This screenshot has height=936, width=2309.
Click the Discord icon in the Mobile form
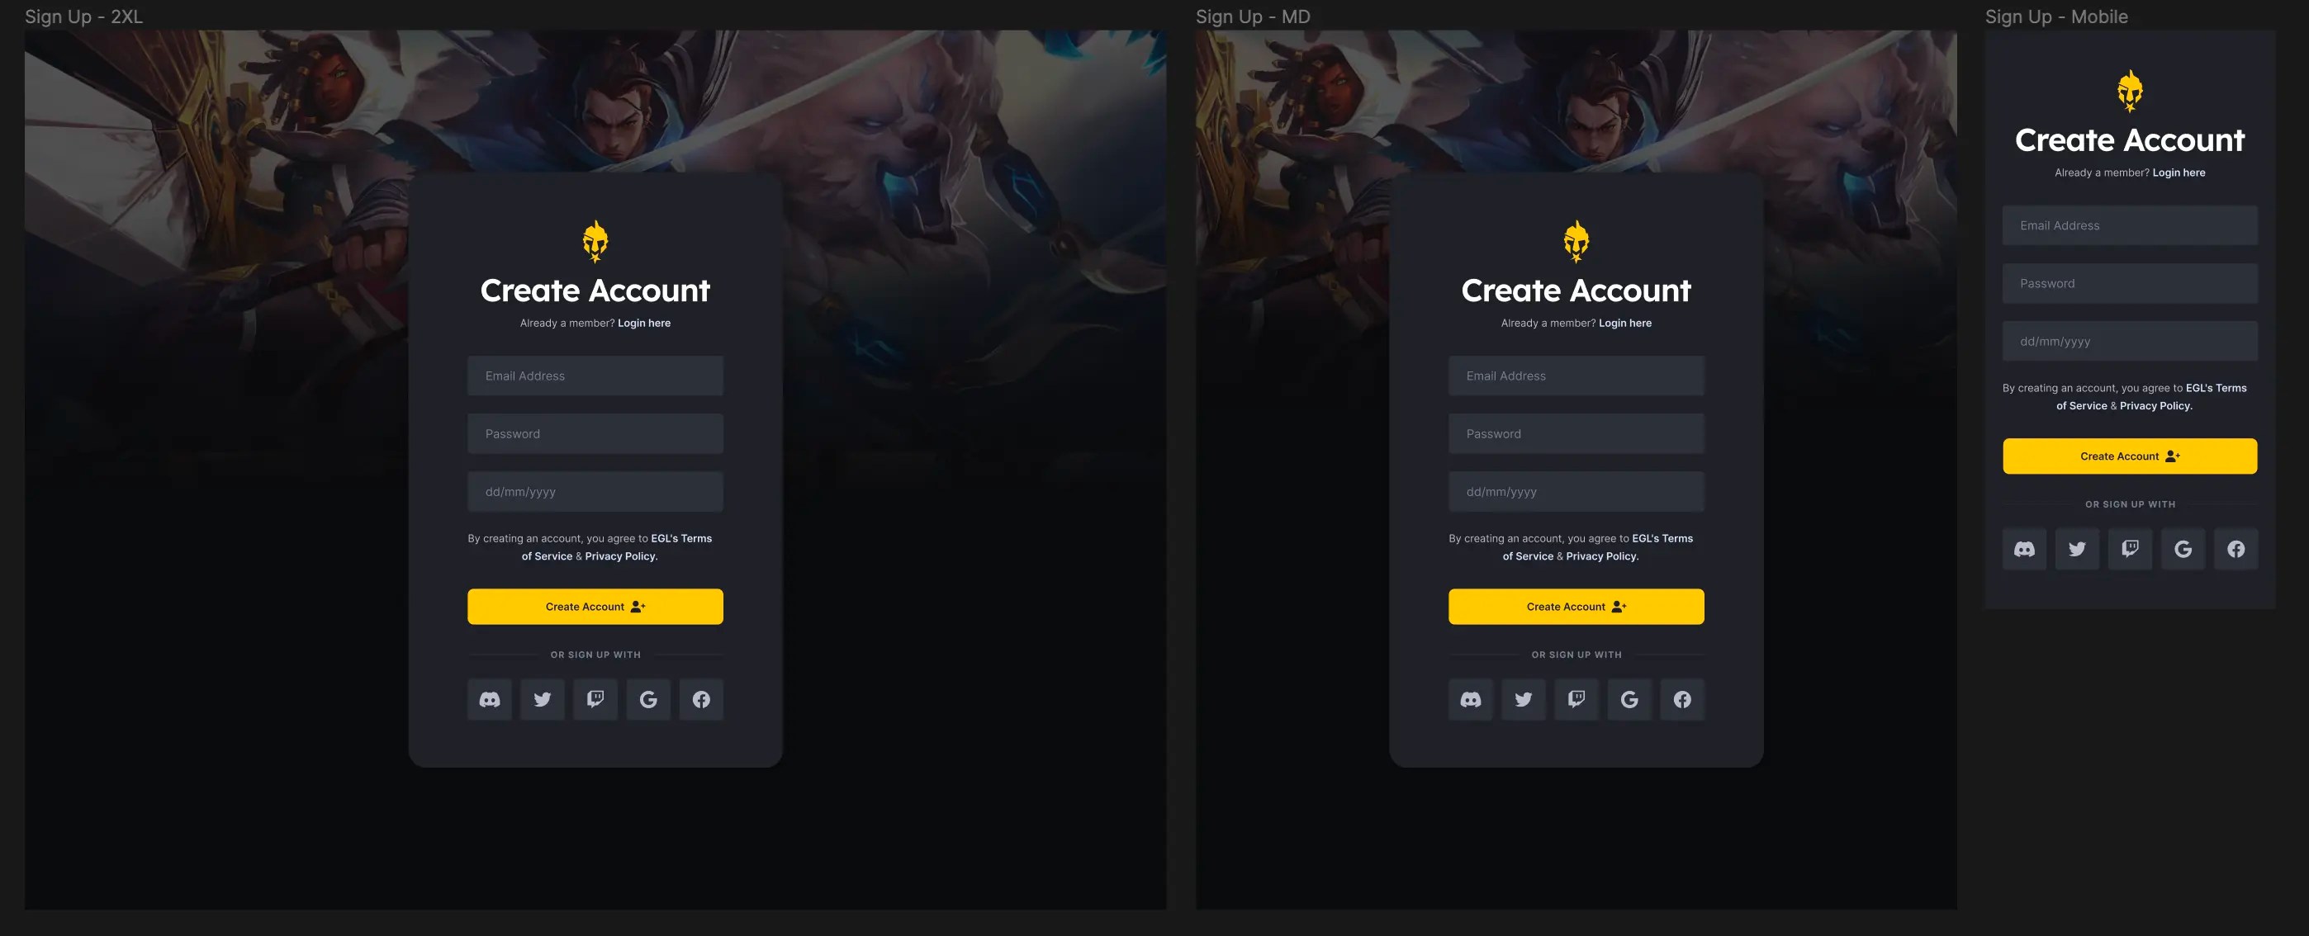(x=2025, y=548)
